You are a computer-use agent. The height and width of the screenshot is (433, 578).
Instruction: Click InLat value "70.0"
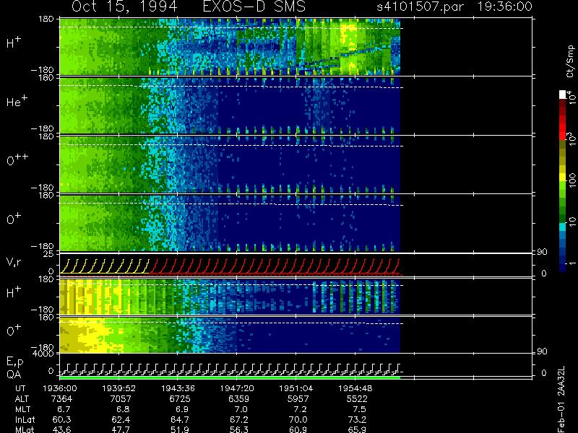[x=298, y=419]
